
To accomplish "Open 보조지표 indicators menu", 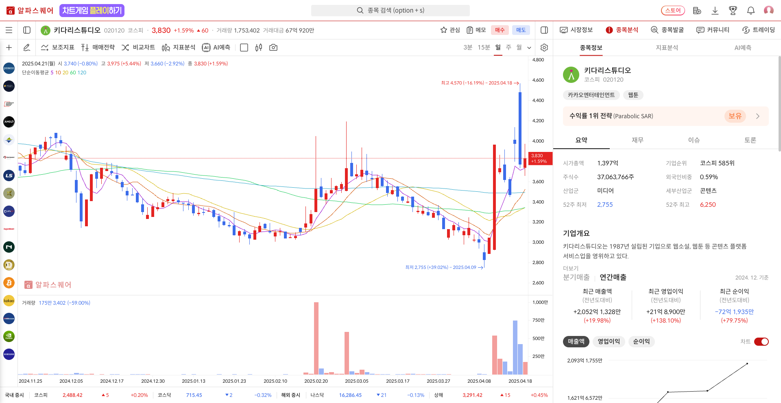I will (58, 48).
